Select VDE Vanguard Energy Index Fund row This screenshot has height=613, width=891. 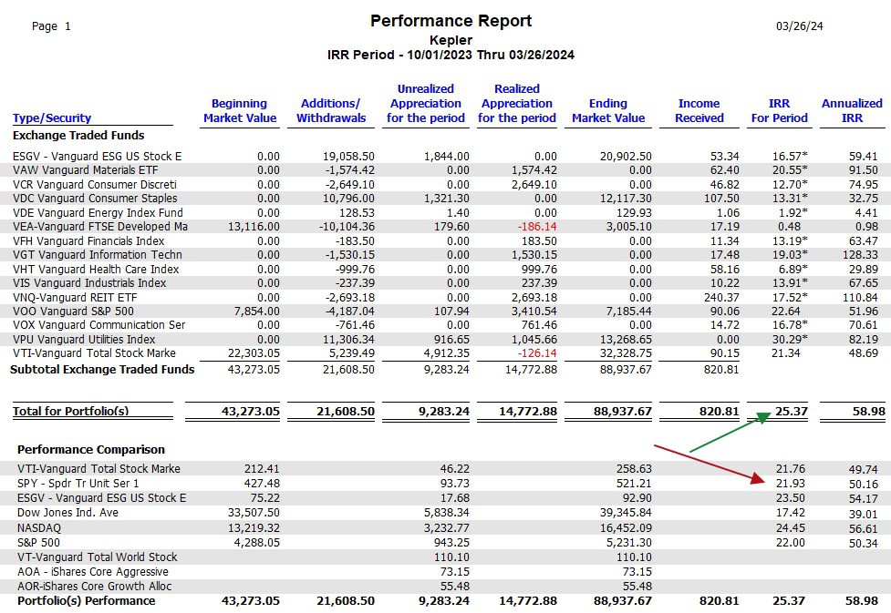coord(445,213)
